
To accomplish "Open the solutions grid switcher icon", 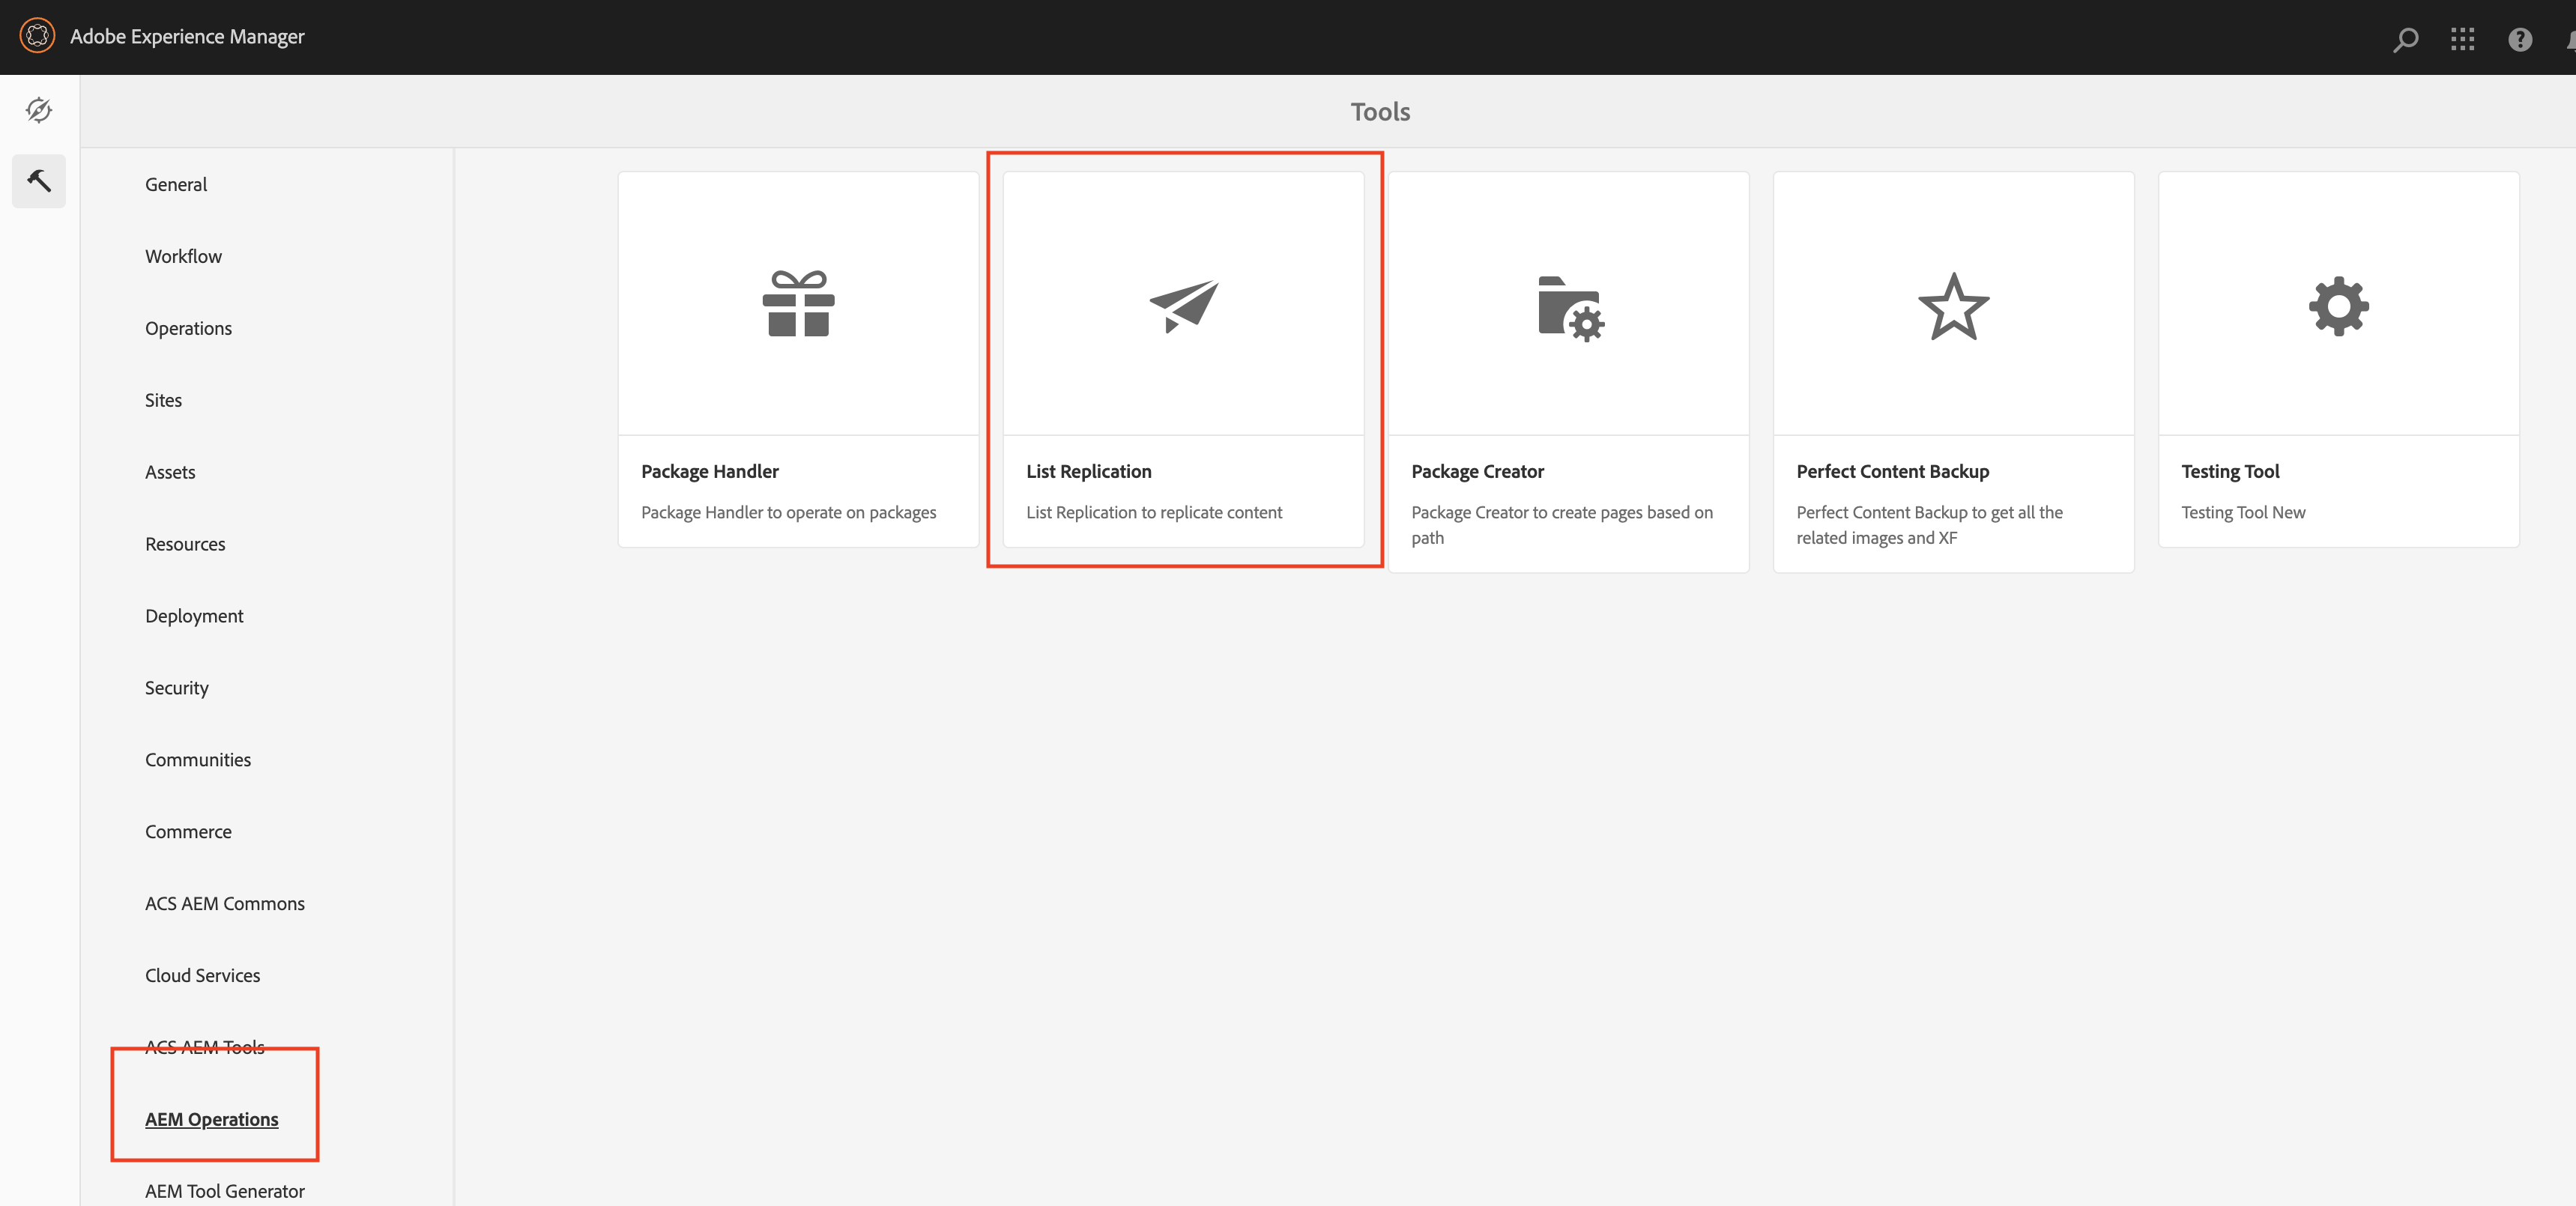I will [2463, 39].
